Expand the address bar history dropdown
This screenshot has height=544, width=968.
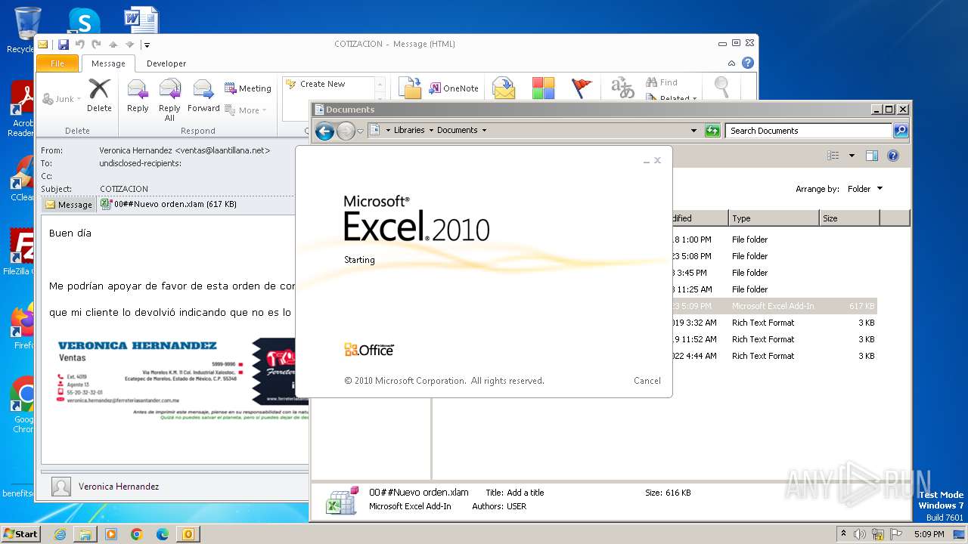(693, 131)
